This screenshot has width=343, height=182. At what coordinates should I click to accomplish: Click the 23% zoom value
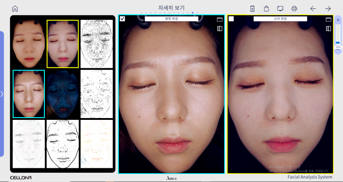point(338,47)
